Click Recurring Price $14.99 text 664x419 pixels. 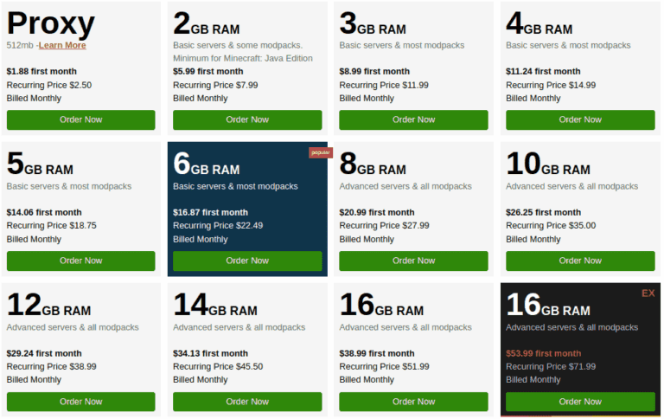(551, 85)
